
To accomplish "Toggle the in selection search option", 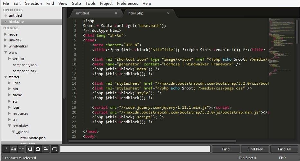I will coord(46,149).
